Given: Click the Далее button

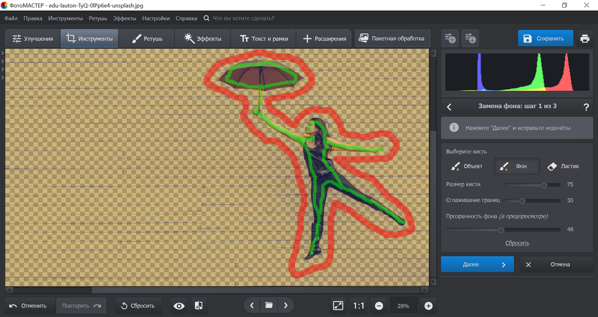Looking at the screenshot, I should coord(477,264).
